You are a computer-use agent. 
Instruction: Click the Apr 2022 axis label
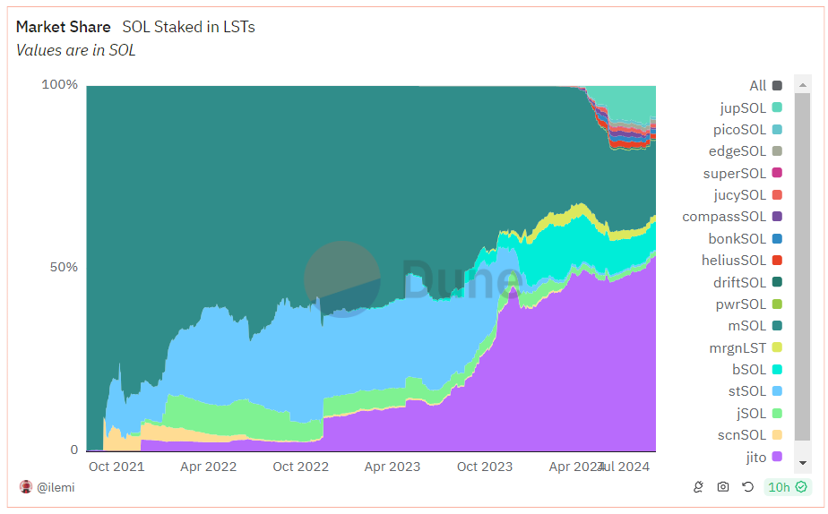click(208, 467)
